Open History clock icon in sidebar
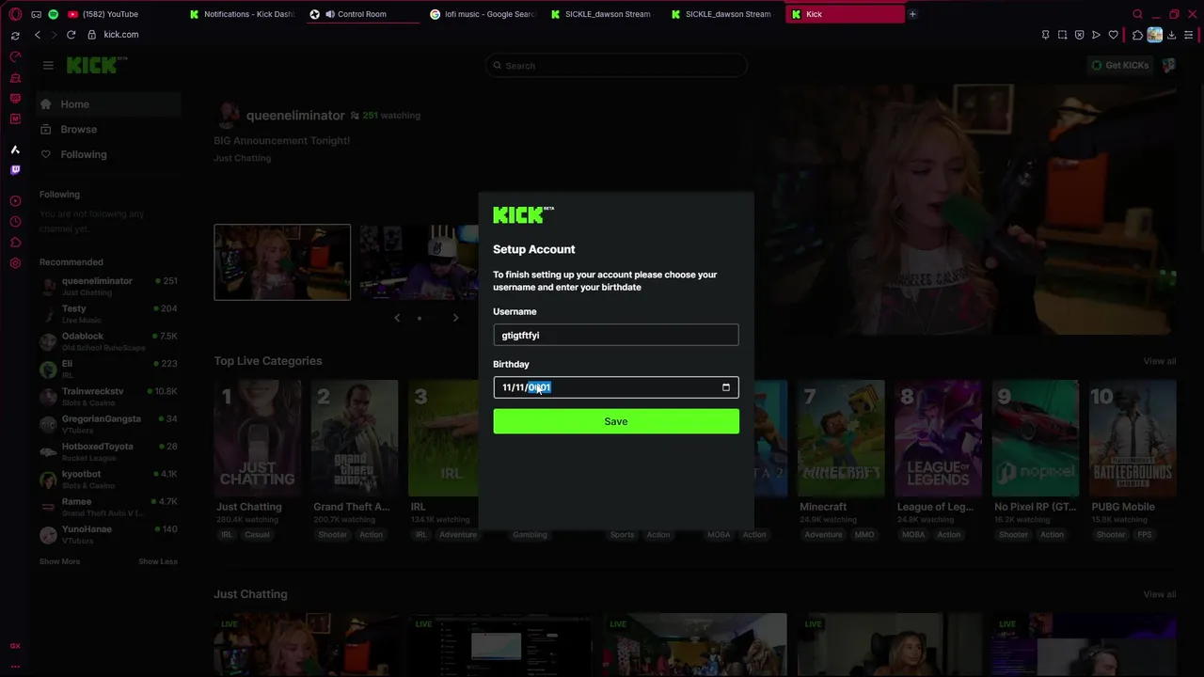Viewport: 1204px width, 677px height. pyautogui.click(x=15, y=222)
